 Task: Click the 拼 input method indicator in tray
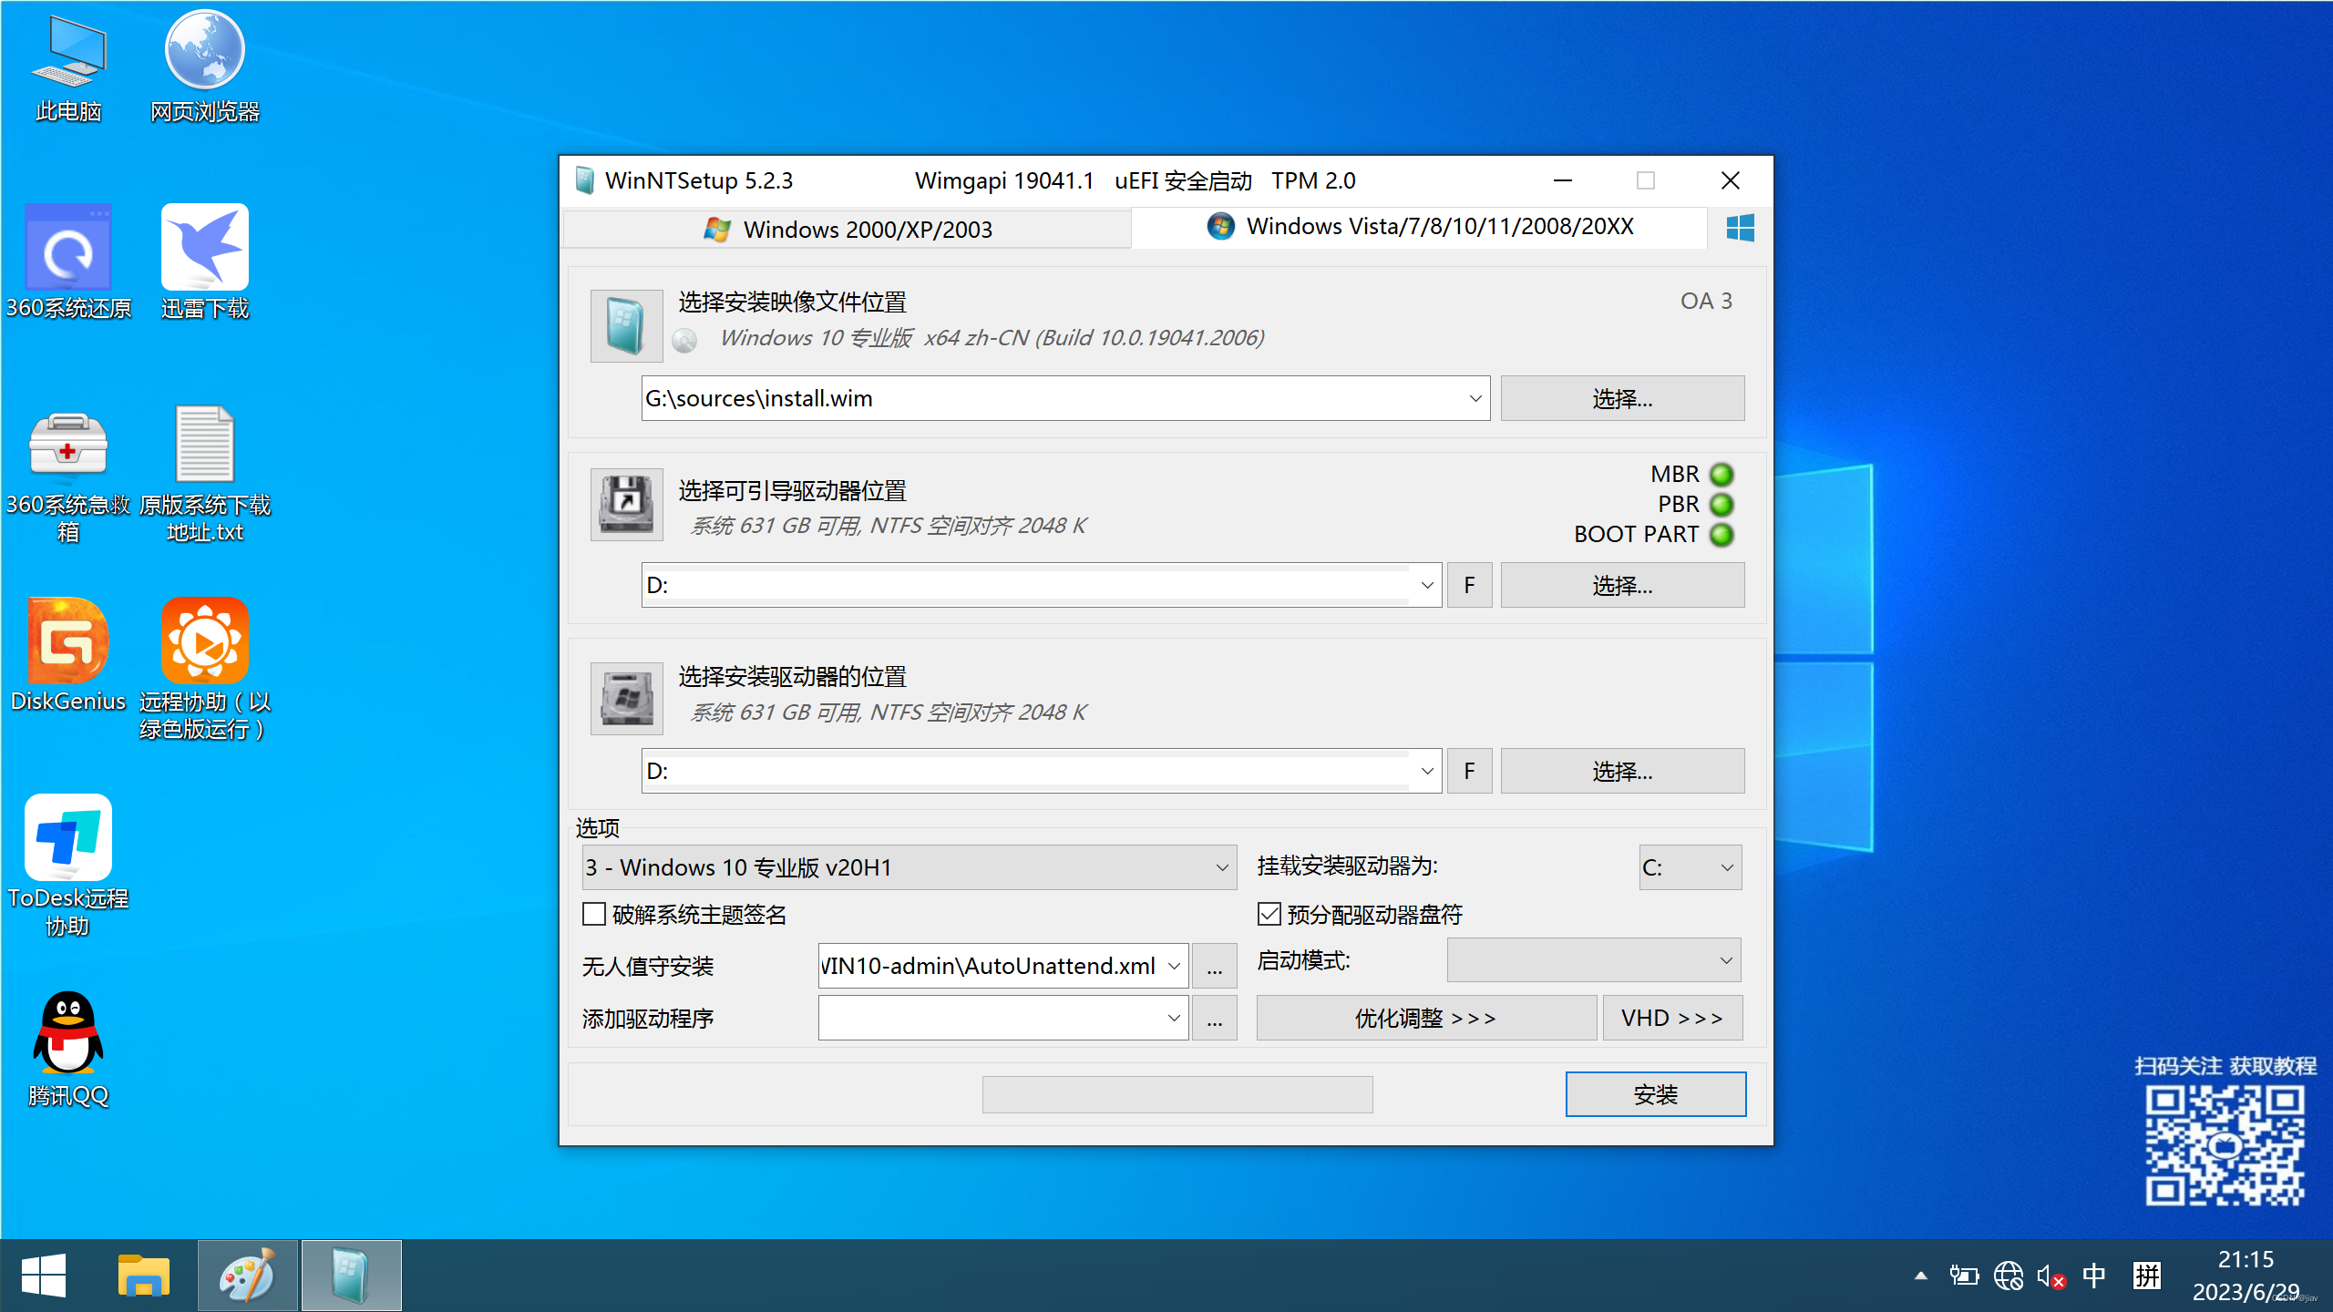click(x=2146, y=1275)
